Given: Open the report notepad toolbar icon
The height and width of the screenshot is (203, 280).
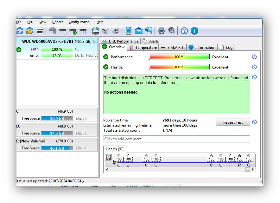Looking at the screenshot, I should (129, 31).
